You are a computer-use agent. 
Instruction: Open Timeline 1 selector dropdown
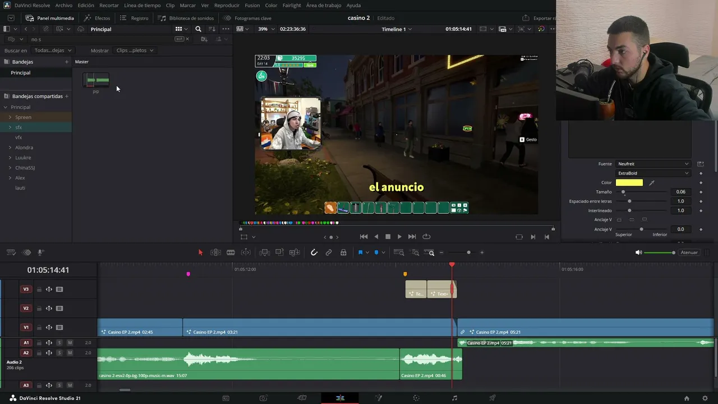coord(397,29)
